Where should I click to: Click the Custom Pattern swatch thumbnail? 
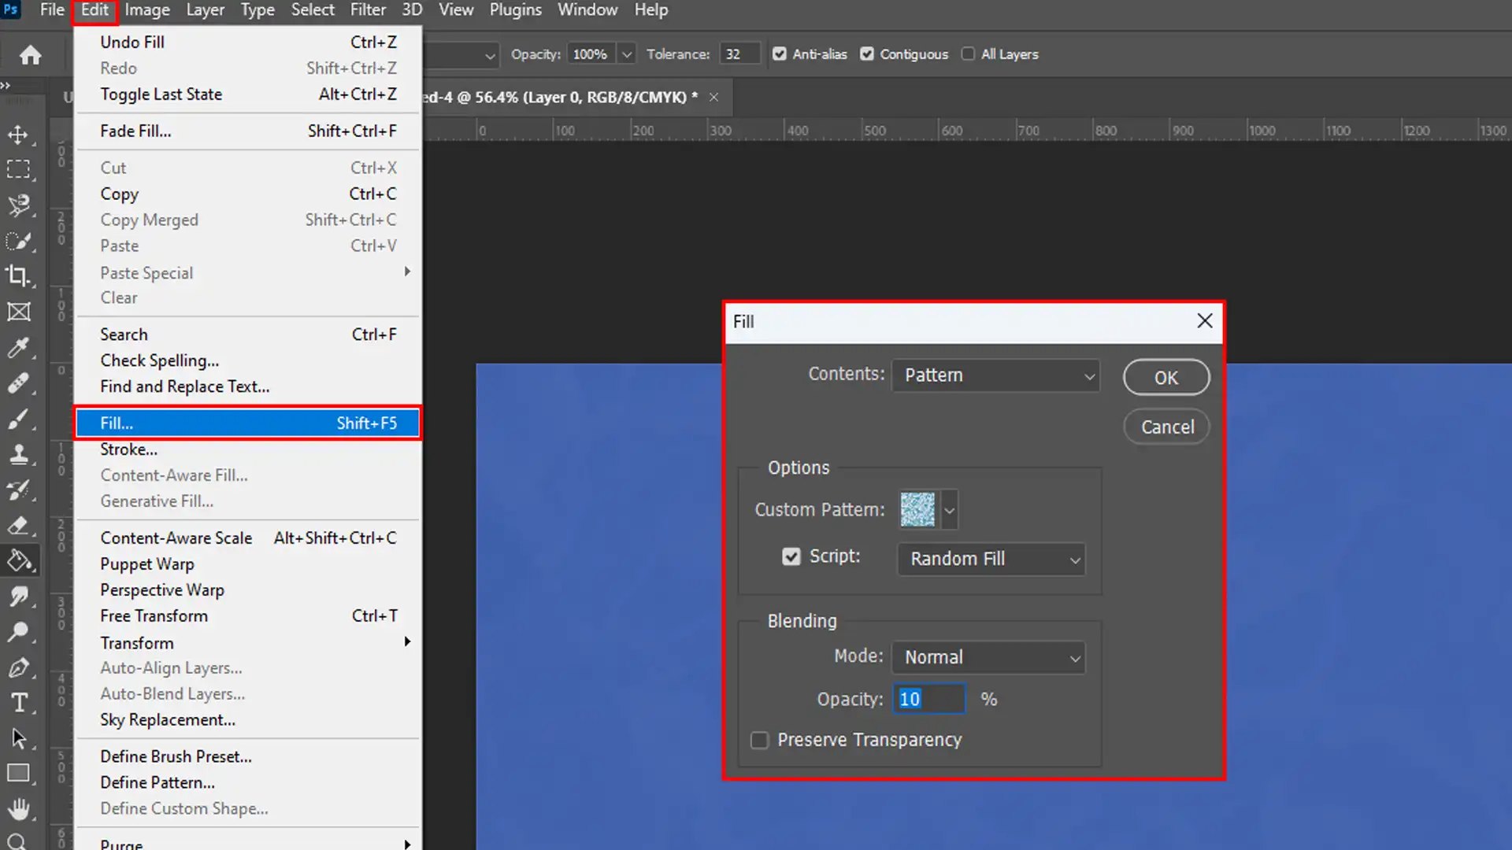917,510
